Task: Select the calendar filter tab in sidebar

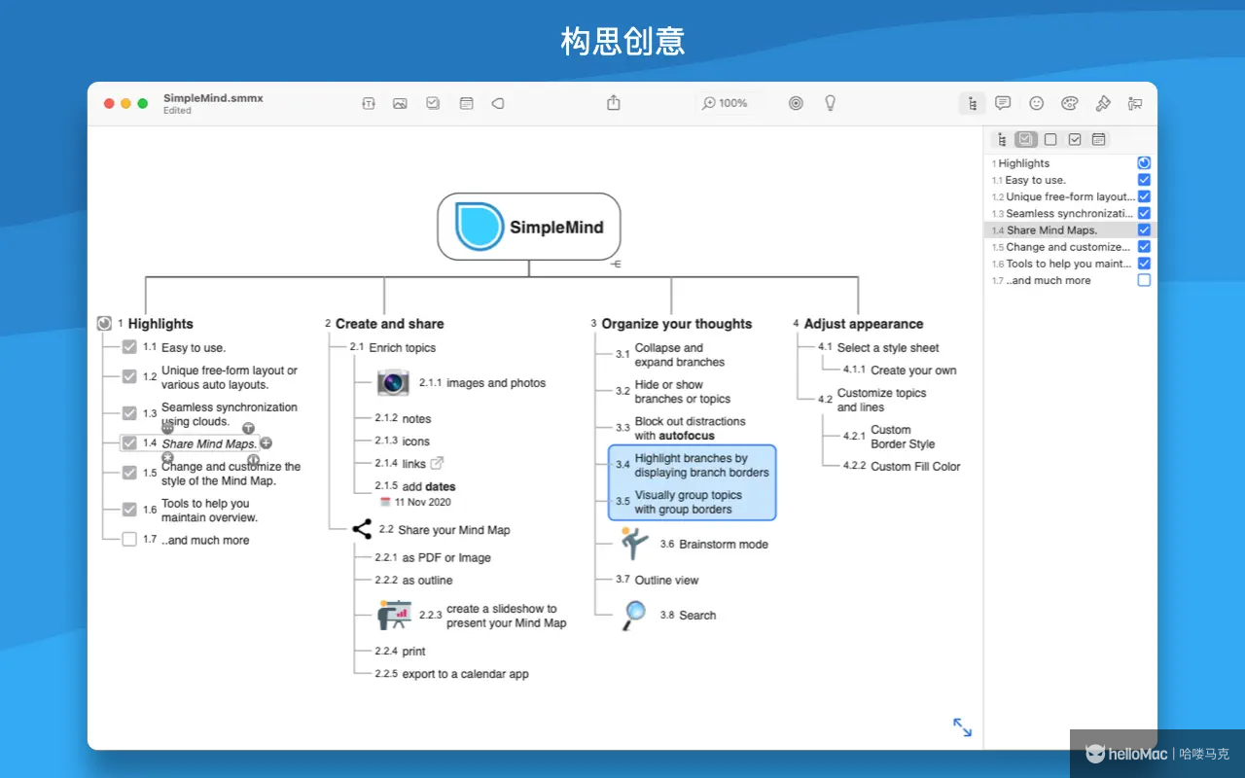Action: [1098, 139]
